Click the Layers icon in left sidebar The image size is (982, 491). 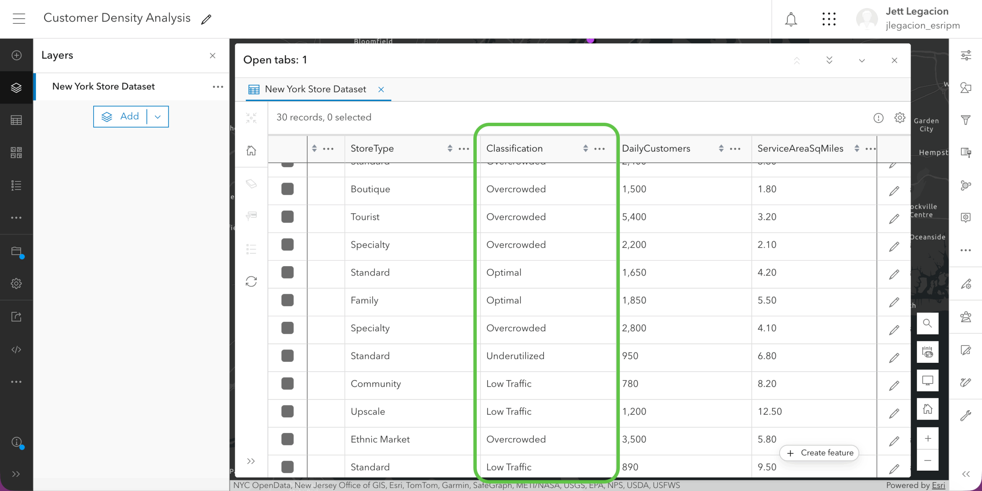click(16, 87)
